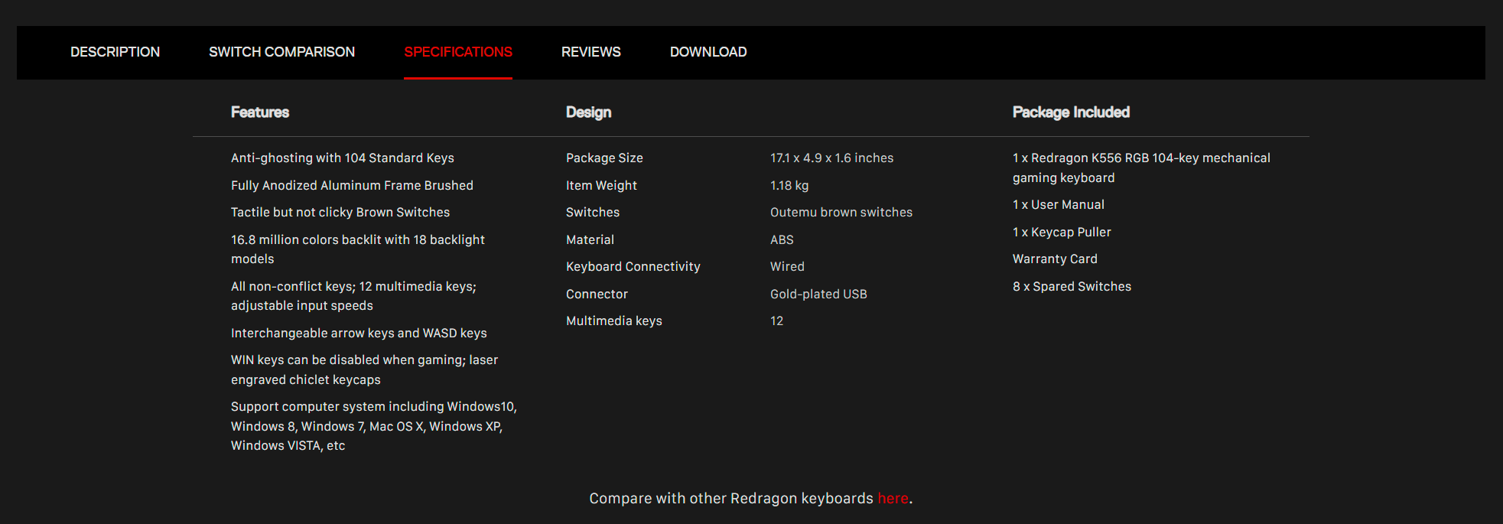Click the '8 x Spared Switches' item
Screen dimensions: 1503x524
(1072, 287)
